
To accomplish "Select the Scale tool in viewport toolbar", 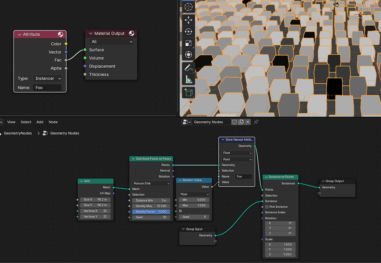I will point(188,43).
